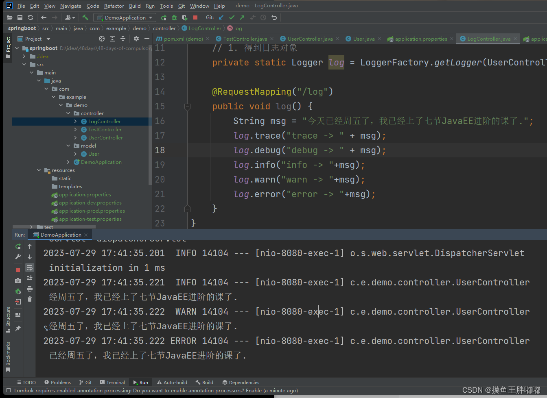This screenshot has height=398, width=547.
Task: Open the Tools menu
Action: 166,6
